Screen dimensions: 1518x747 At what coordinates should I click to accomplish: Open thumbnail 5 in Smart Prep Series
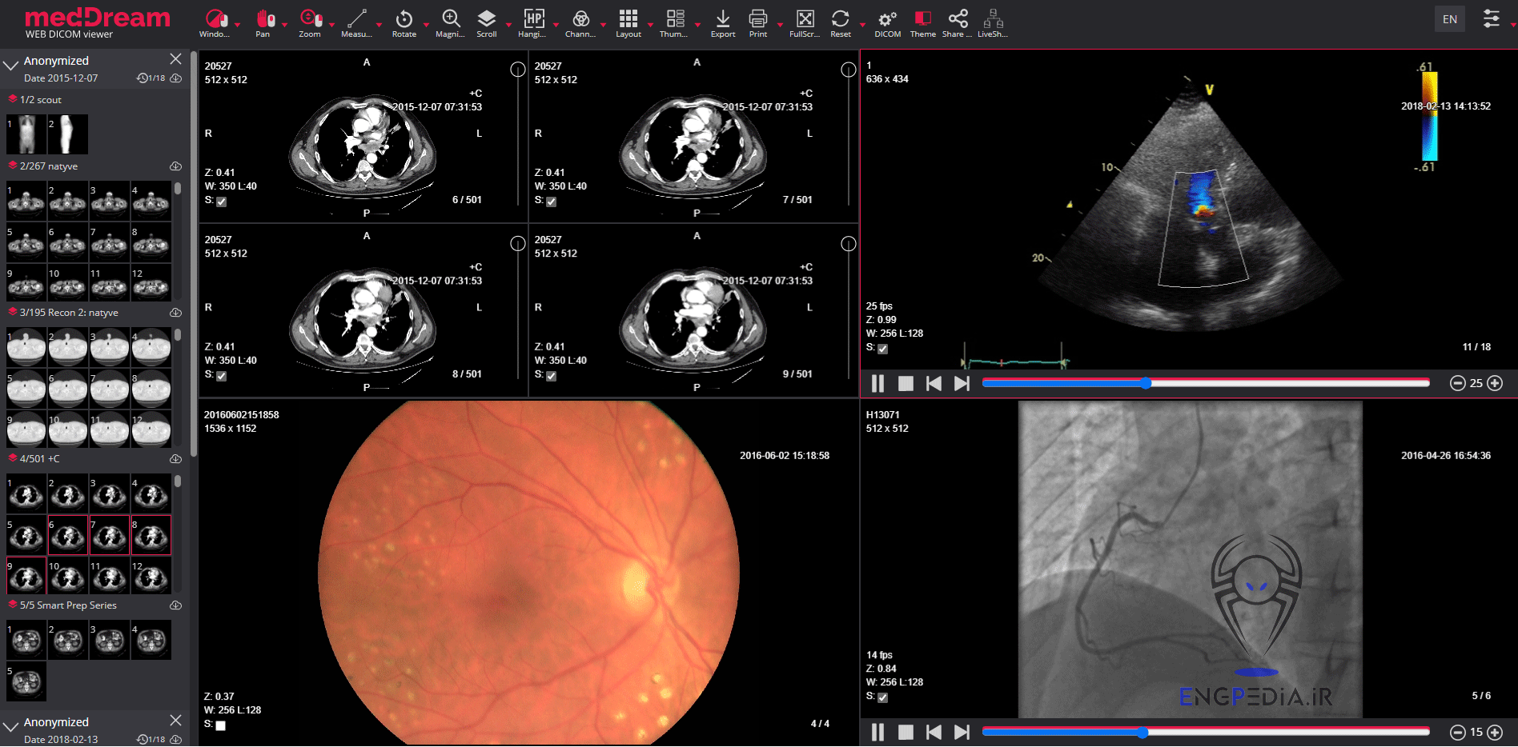point(26,681)
